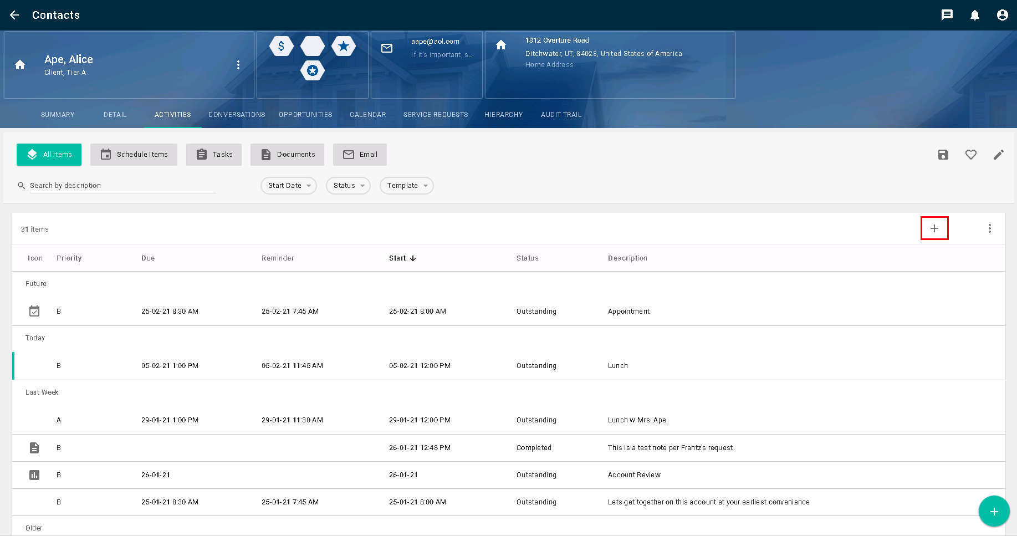Viewport: 1017px width, 536px height.
Task: Switch to the Conversations tab
Action: [237, 115]
